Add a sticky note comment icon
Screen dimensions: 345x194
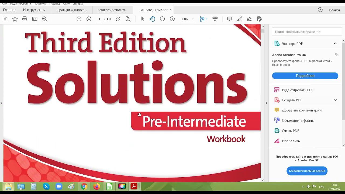(x=230, y=19)
